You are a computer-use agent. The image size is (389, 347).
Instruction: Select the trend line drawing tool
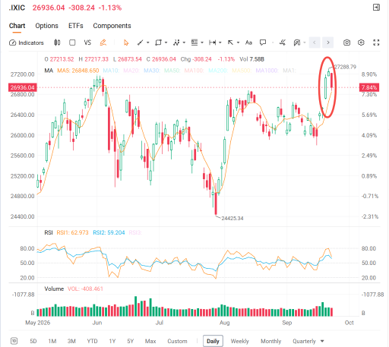pos(141,43)
